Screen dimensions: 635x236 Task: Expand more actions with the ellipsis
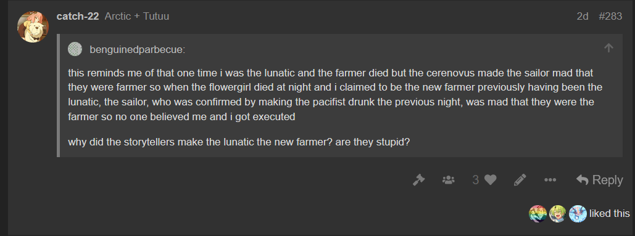550,180
